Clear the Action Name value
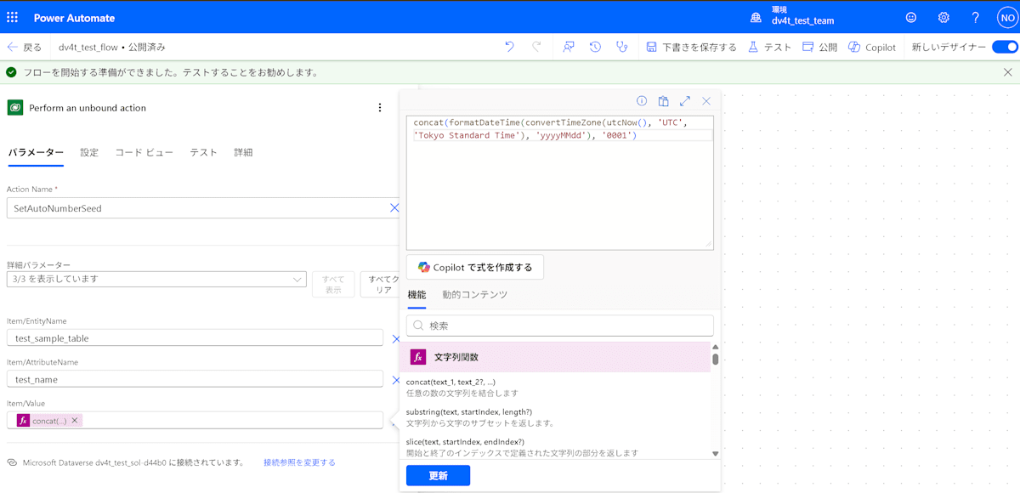 [x=394, y=208]
